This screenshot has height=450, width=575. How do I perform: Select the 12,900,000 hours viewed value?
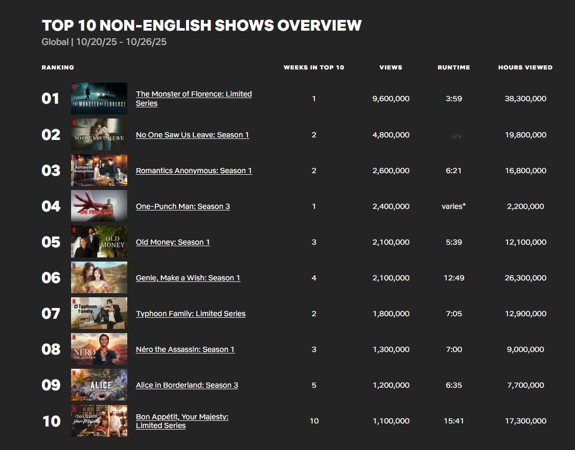[x=525, y=314]
